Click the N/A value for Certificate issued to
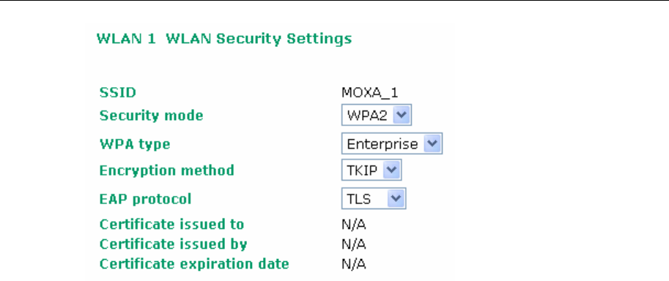669x281 pixels. click(x=354, y=225)
